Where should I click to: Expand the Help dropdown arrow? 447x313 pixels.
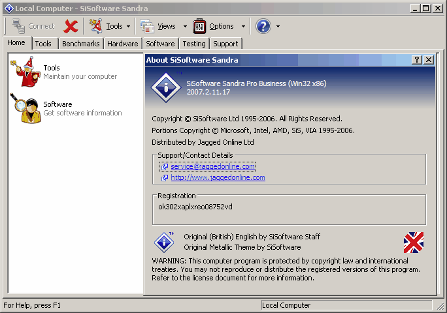[x=278, y=27]
